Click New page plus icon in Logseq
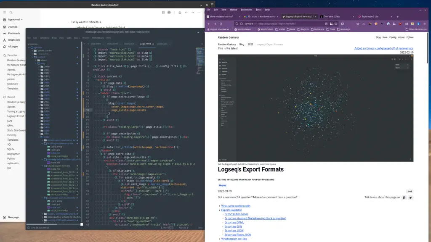 (x=4, y=217)
